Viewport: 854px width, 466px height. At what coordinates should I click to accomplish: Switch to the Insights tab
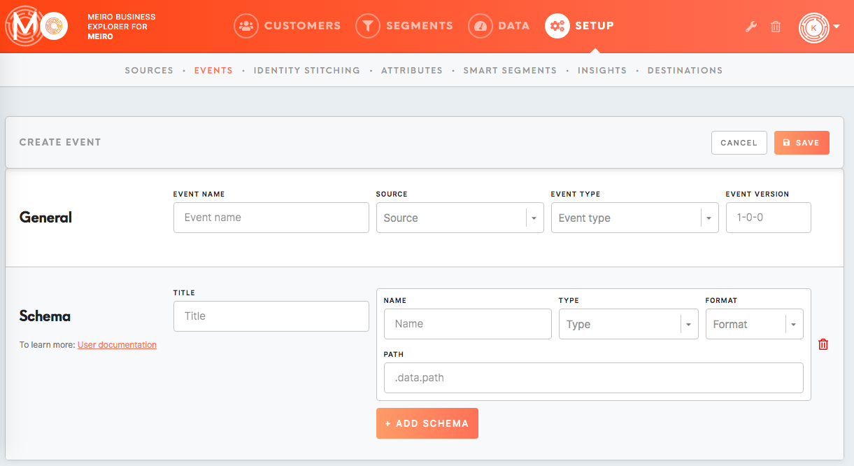[x=602, y=71]
